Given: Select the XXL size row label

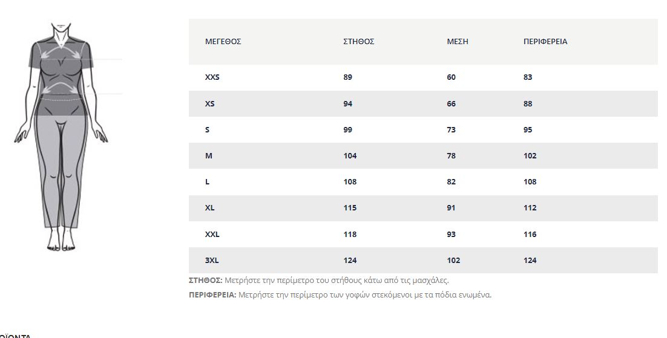Looking at the screenshot, I should tap(212, 234).
